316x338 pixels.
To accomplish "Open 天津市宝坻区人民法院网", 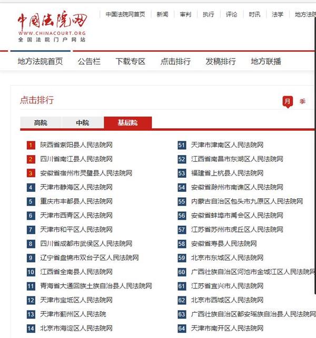I will coord(76,300).
